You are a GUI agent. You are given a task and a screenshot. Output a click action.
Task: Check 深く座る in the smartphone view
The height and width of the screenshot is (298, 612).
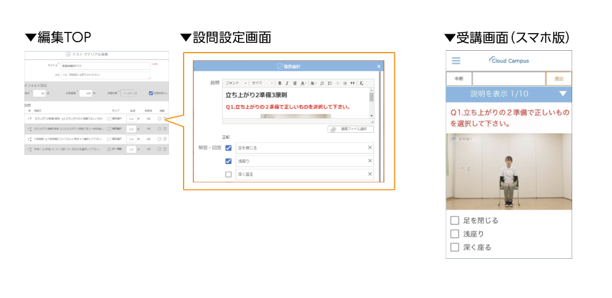454,247
